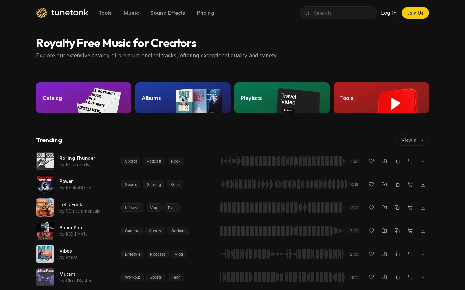Viewport: 465px width, 290px height.
Task: Click the Let's Funk cover art
Action: 45,208
